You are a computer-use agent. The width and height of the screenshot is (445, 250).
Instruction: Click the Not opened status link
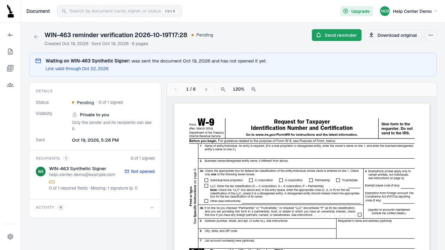pyautogui.click(x=140, y=172)
